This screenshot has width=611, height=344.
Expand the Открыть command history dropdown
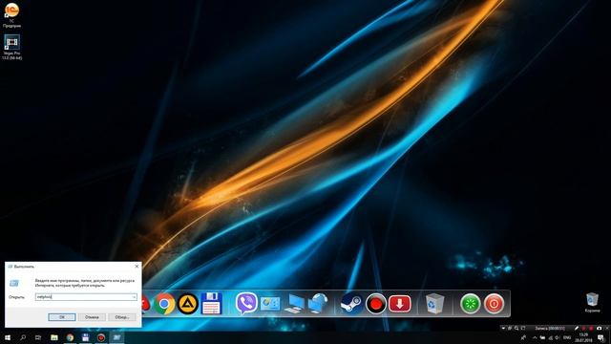tap(134, 297)
